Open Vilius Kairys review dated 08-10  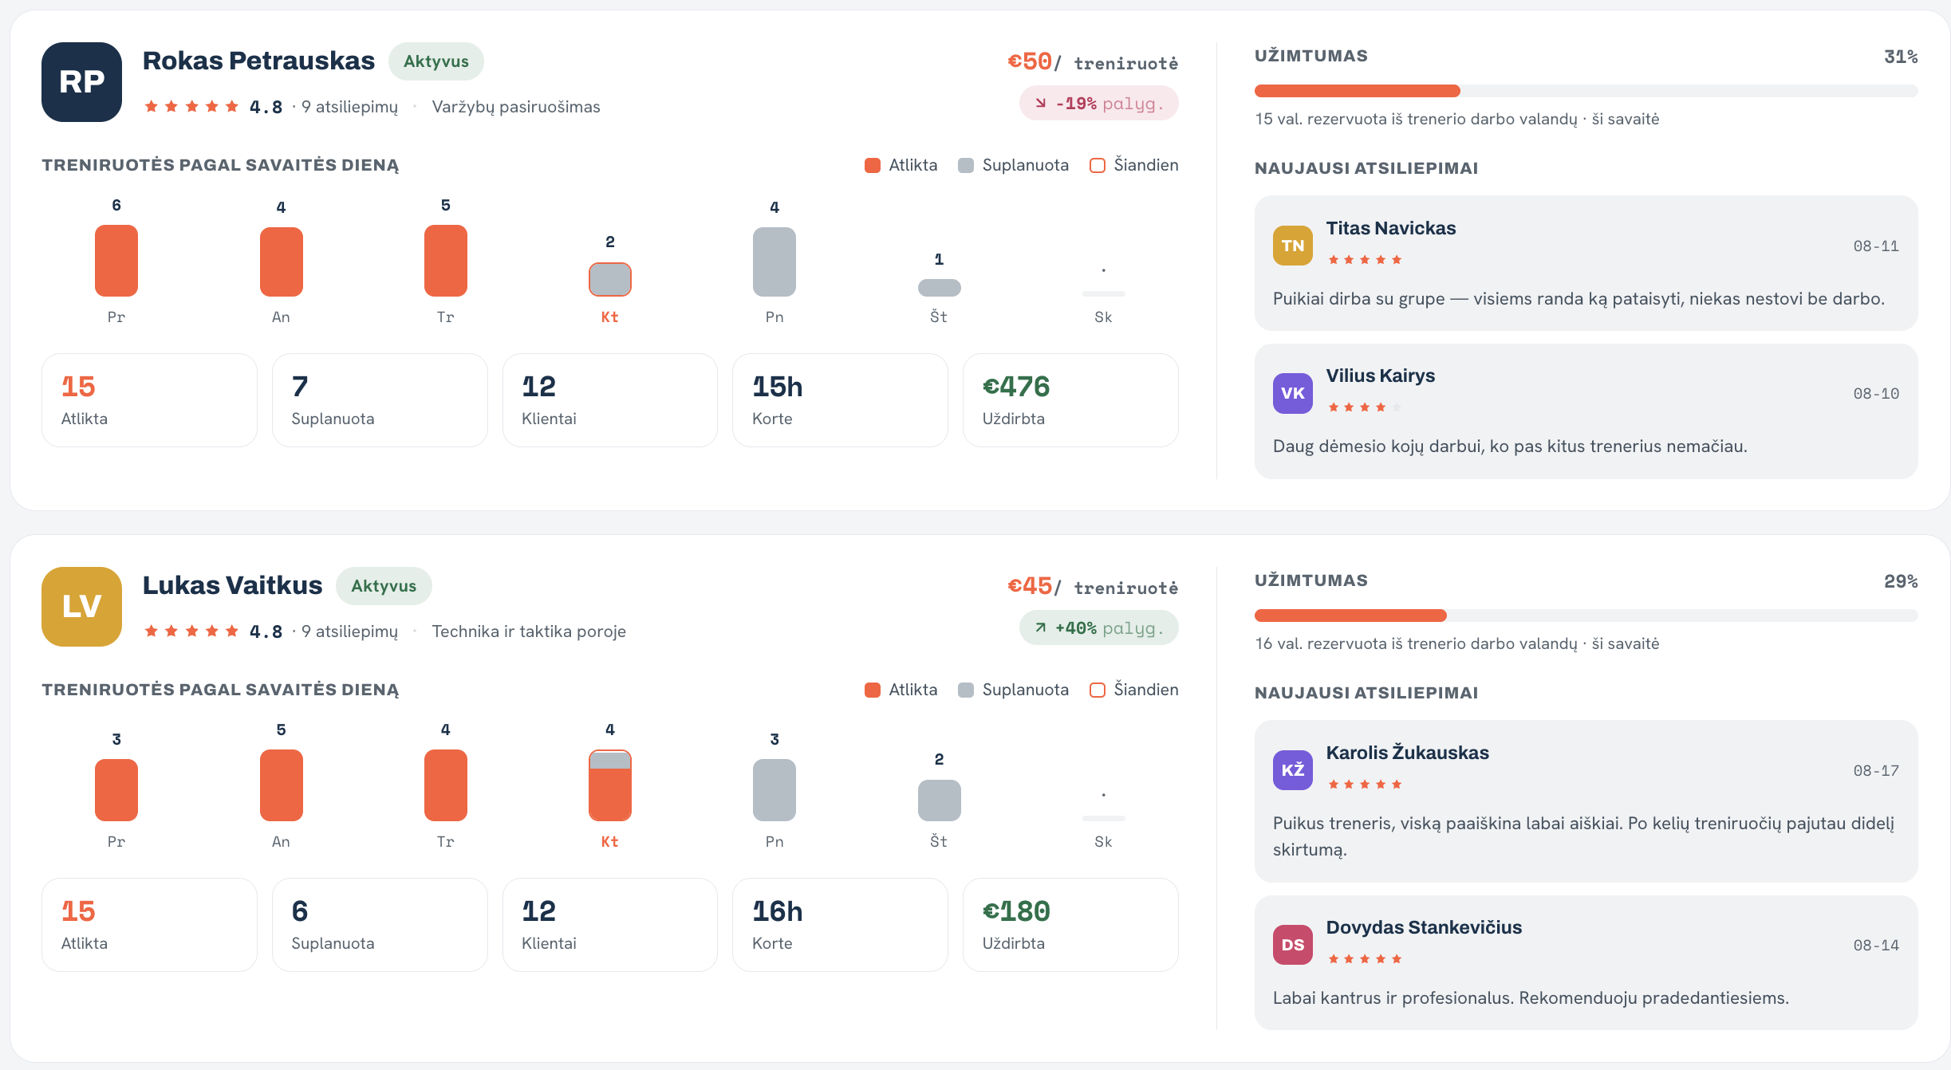(1586, 411)
